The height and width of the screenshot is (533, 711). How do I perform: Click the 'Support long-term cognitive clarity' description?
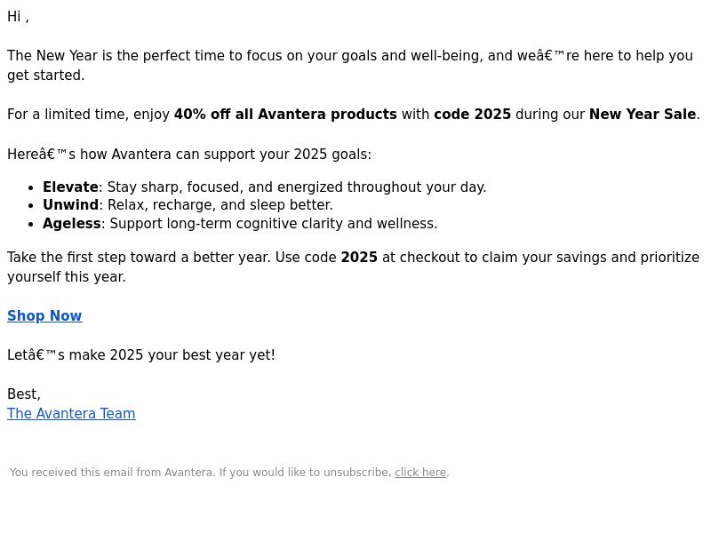274,224
